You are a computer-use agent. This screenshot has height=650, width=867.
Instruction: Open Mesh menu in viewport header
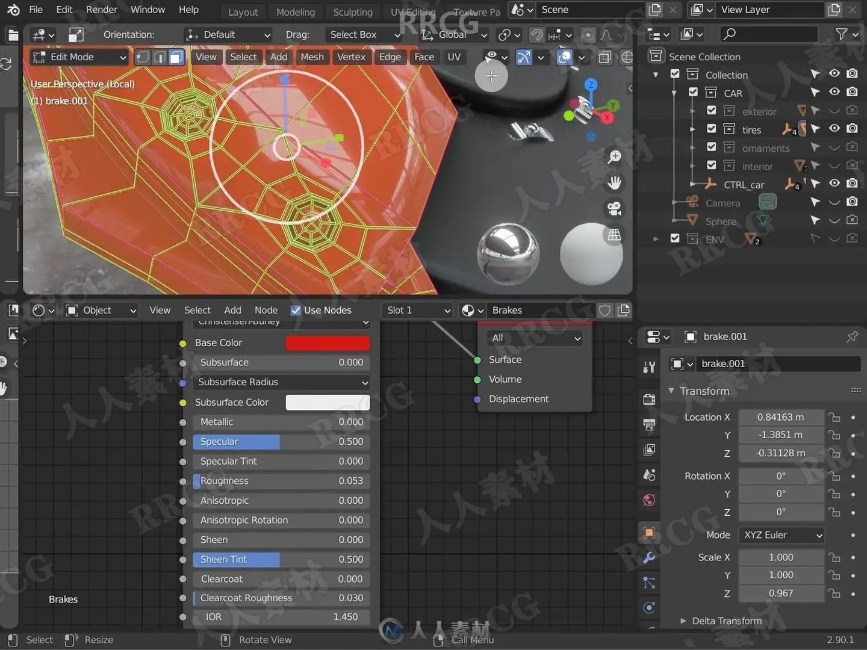pos(312,57)
